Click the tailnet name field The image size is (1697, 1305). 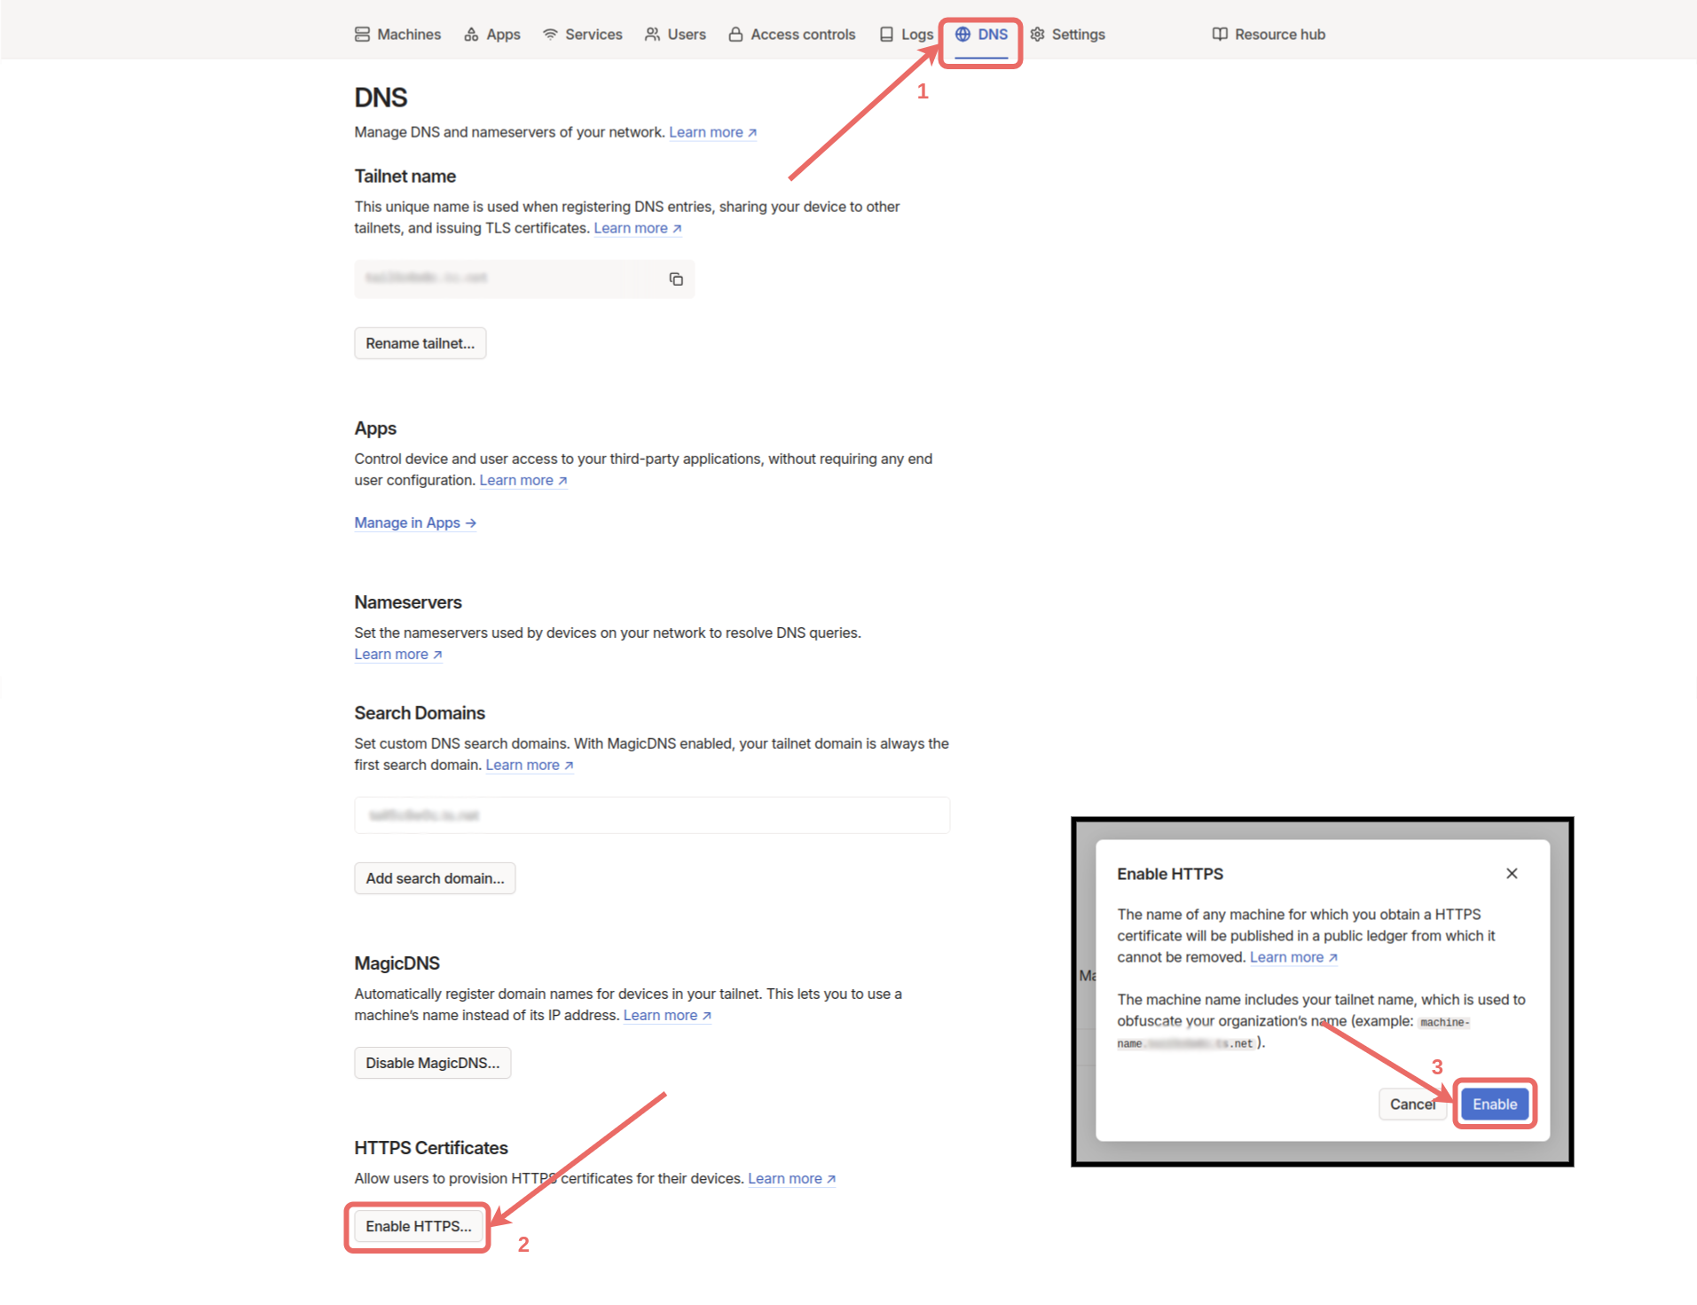click(x=524, y=279)
